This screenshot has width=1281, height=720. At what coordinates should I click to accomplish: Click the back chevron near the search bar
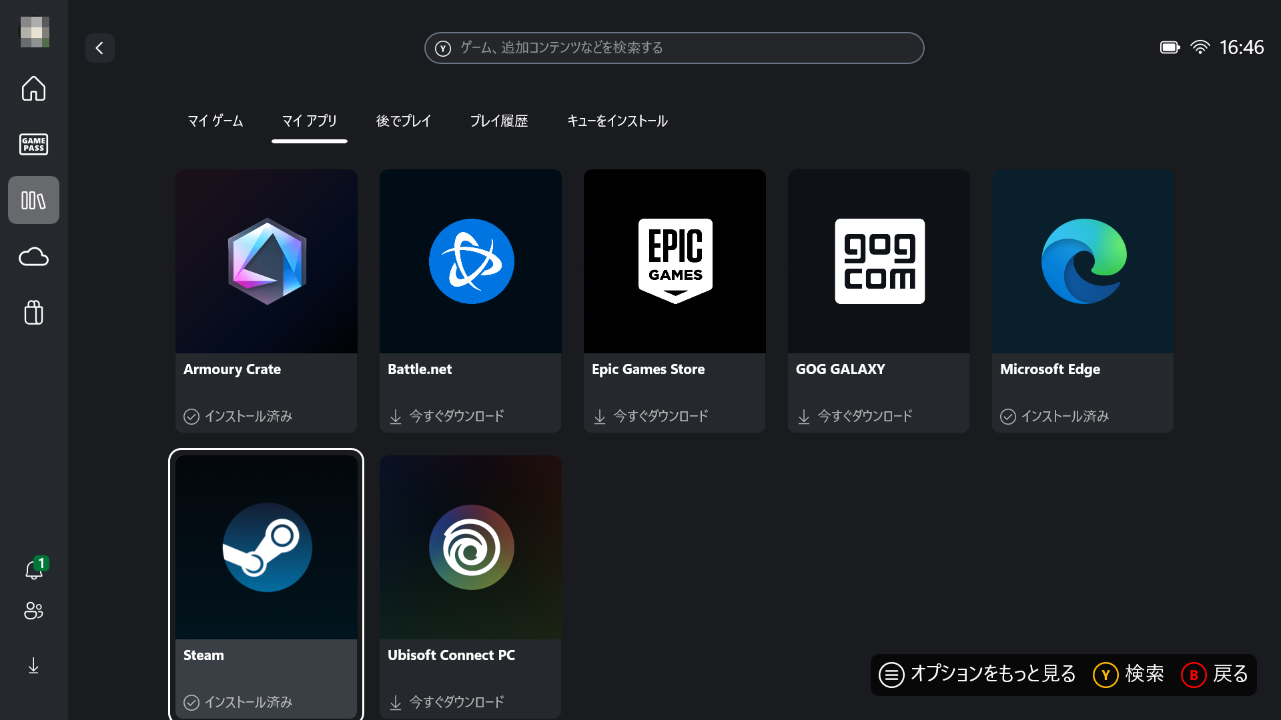click(x=100, y=48)
